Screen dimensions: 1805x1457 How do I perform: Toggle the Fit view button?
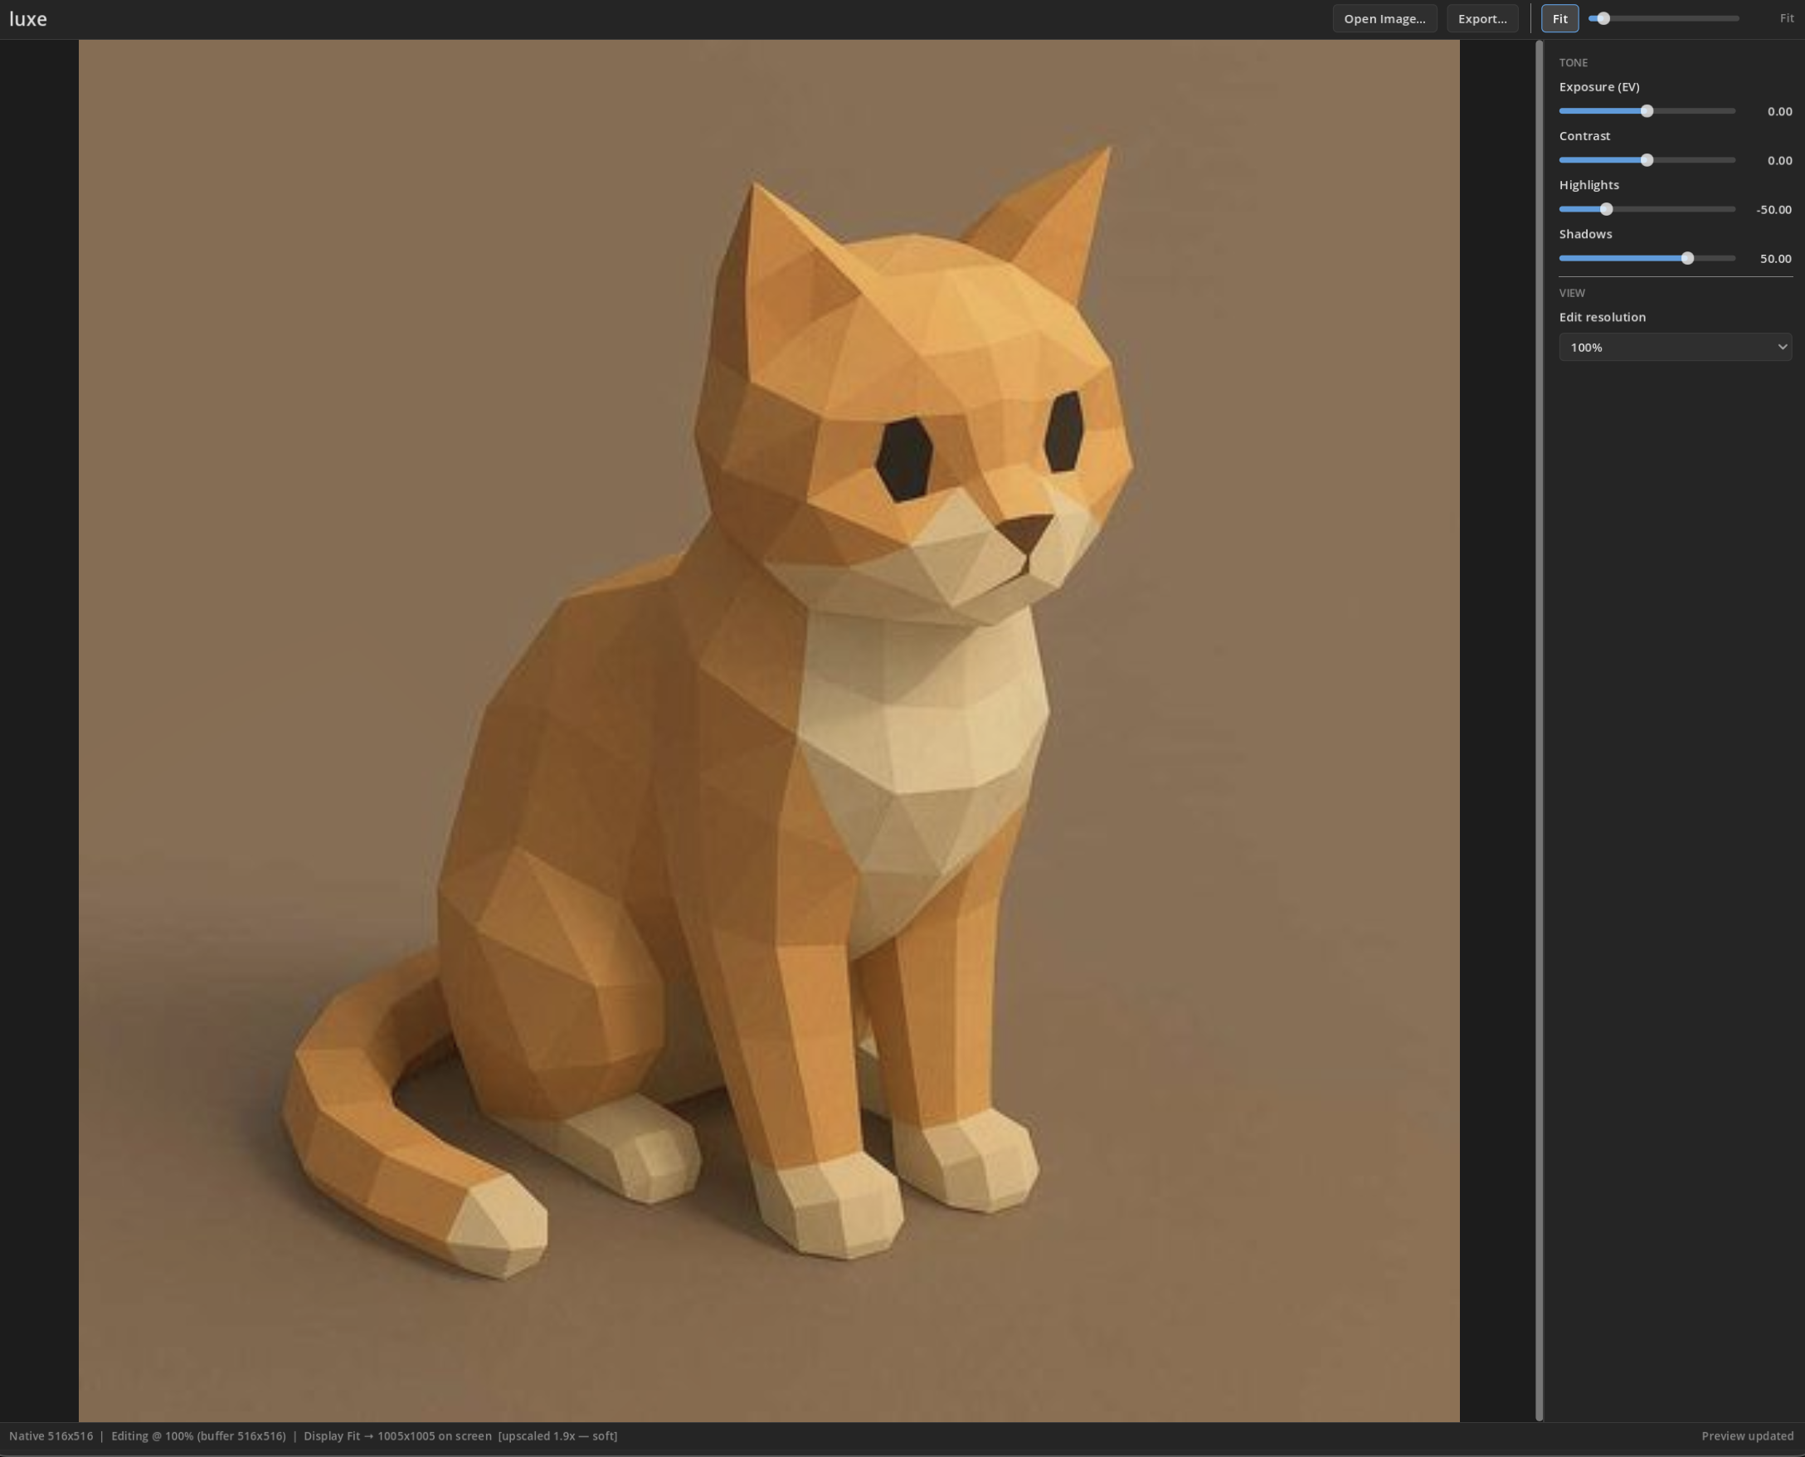point(1559,18)
